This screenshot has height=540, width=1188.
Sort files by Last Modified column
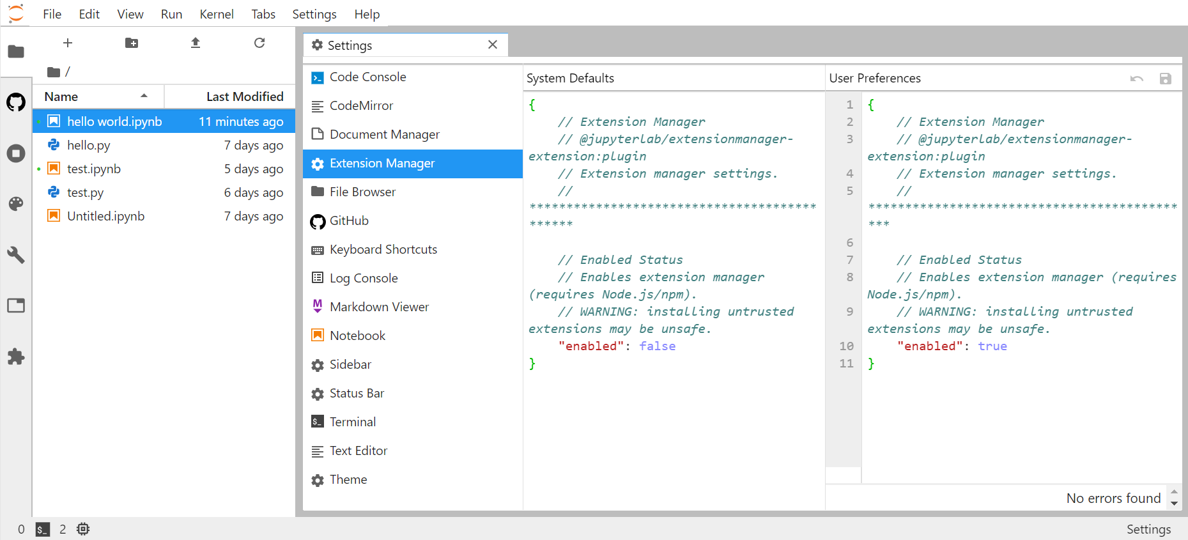click(x=230, y=96)
